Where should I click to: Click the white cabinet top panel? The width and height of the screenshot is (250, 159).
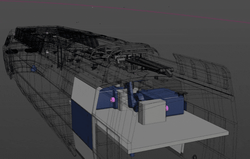[85, 89]
